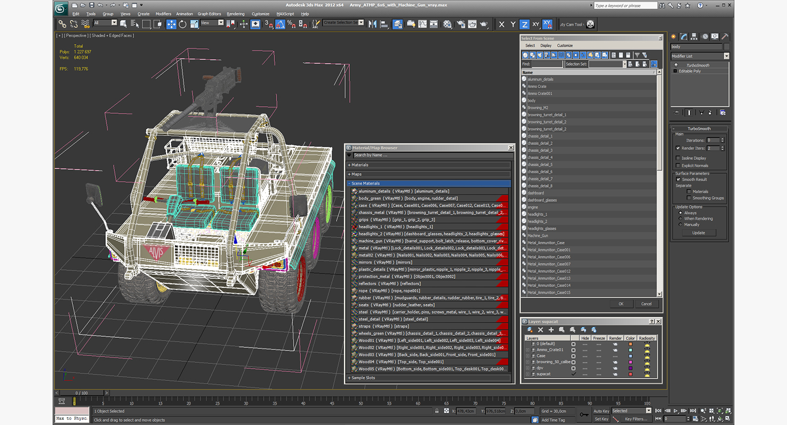The height and width of the screenshot is (425, 787).
Task: Toggle Selection Lock key icon
Action: pos(437,411)
